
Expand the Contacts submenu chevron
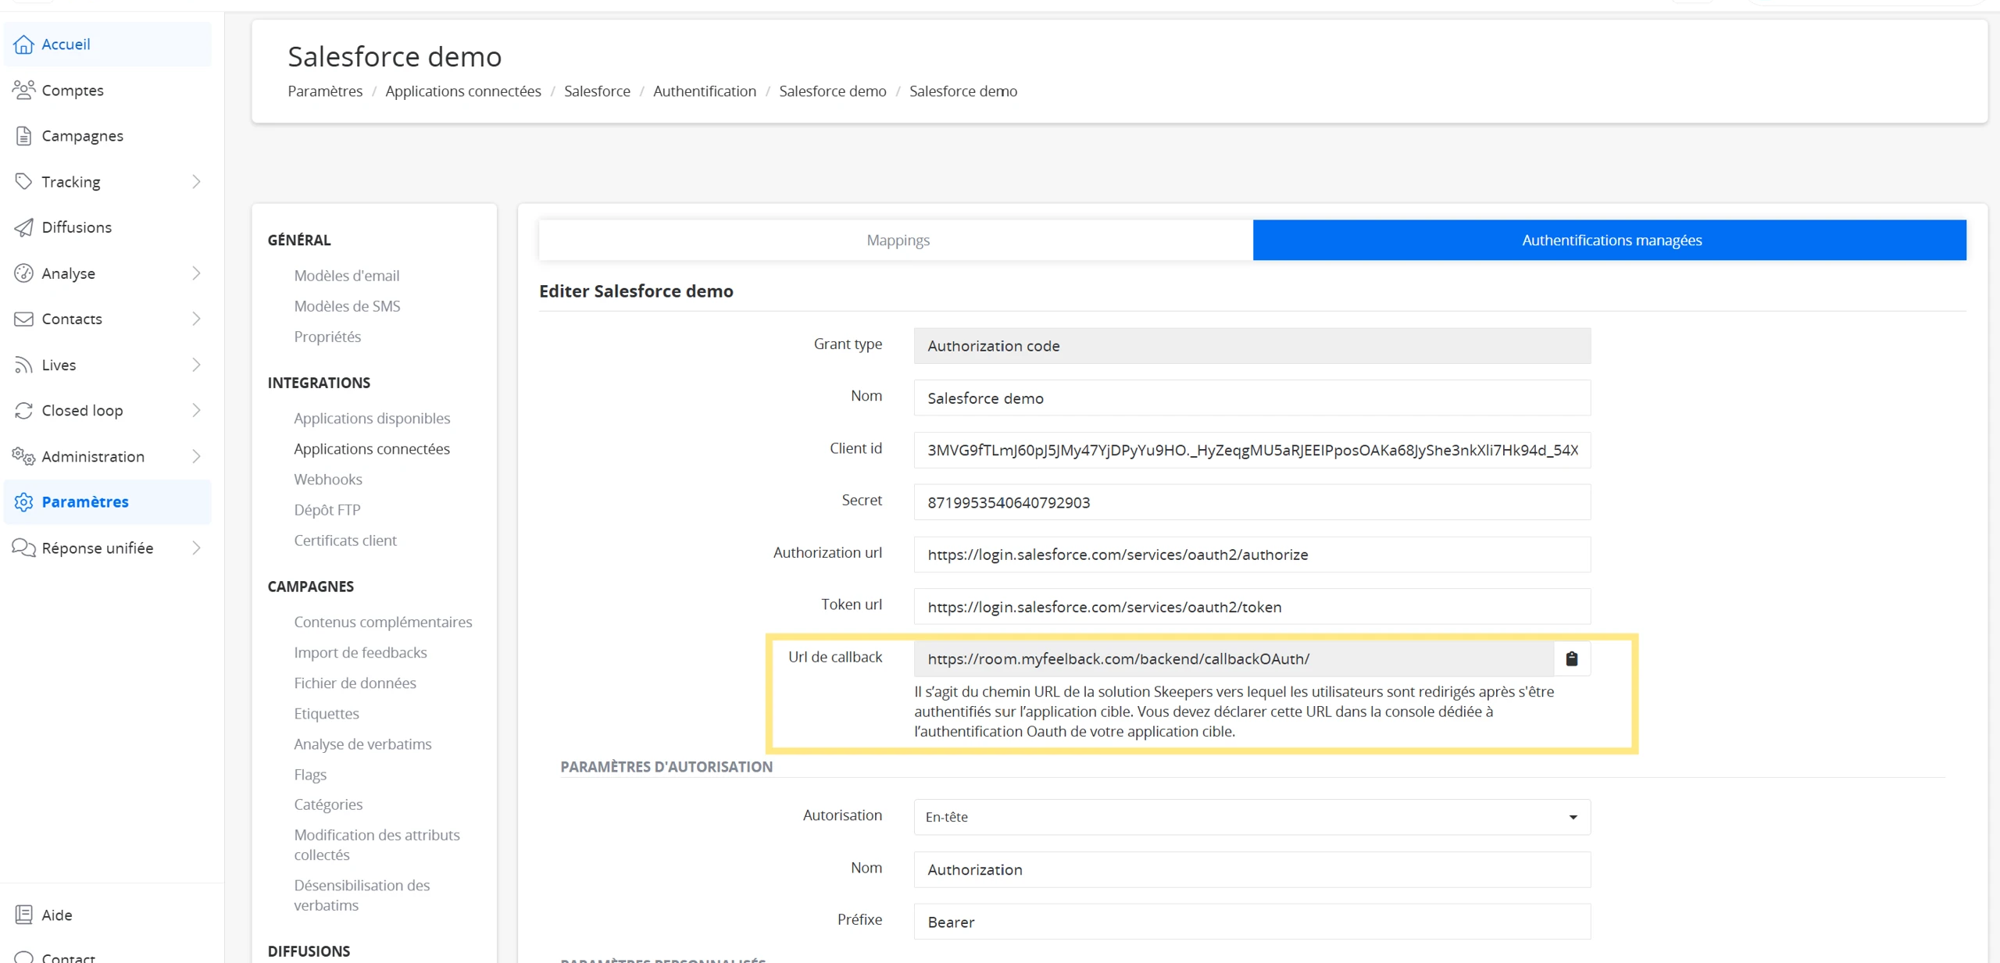point(196,319)
